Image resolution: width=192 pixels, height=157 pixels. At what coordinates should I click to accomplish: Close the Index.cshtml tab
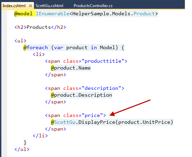tap(31, 6)
